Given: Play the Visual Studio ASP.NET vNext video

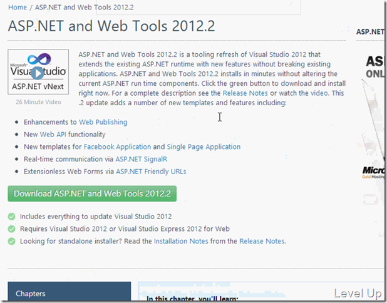Looking at the screenshot, I should coord(38,73).
